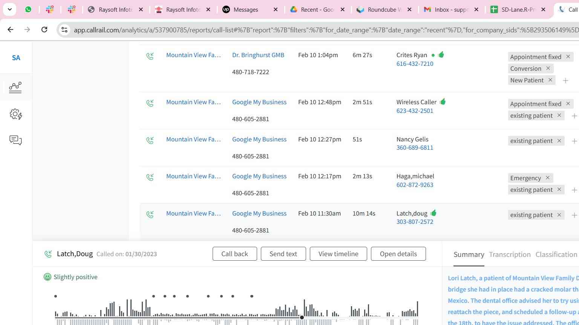Click the View timeline button
Viewport: 579px width, 325px height.
pos(339,254)
